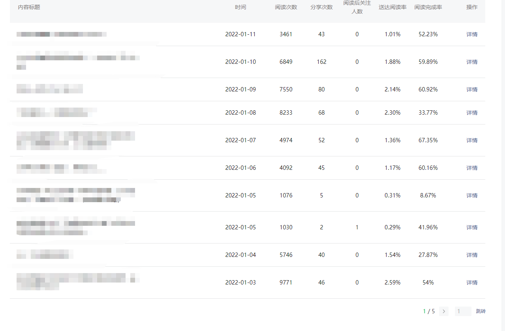This screenshot has height=331, width=505.
Task: Open 详情 for the 2022-01-11 row
Action: click(472, 34)
